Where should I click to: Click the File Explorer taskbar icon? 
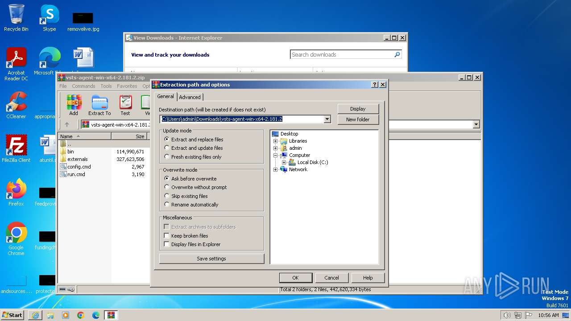click(x=50, y=315)
